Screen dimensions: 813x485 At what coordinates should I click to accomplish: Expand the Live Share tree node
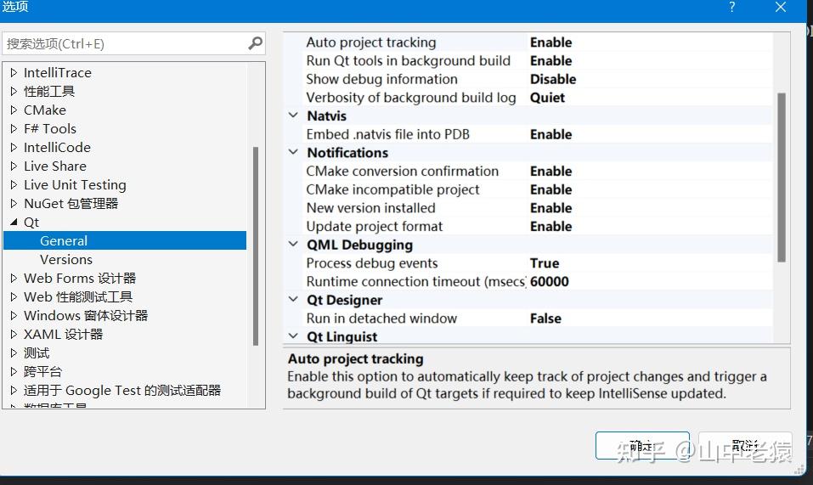click(14, 166)
